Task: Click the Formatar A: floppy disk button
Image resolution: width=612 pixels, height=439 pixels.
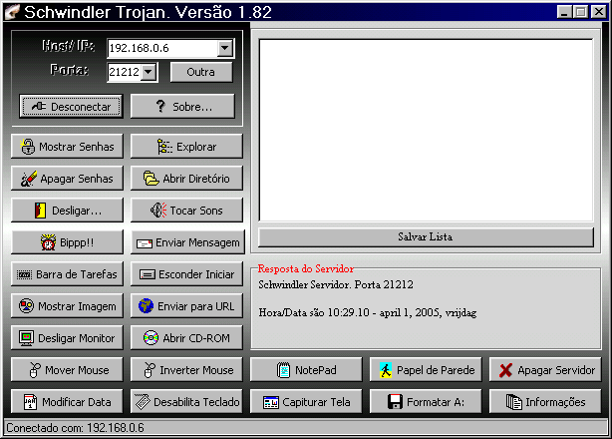Action: 426,402
